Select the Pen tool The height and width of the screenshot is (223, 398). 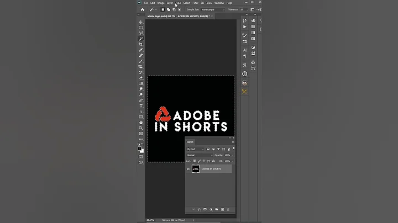tap(141, 100)
